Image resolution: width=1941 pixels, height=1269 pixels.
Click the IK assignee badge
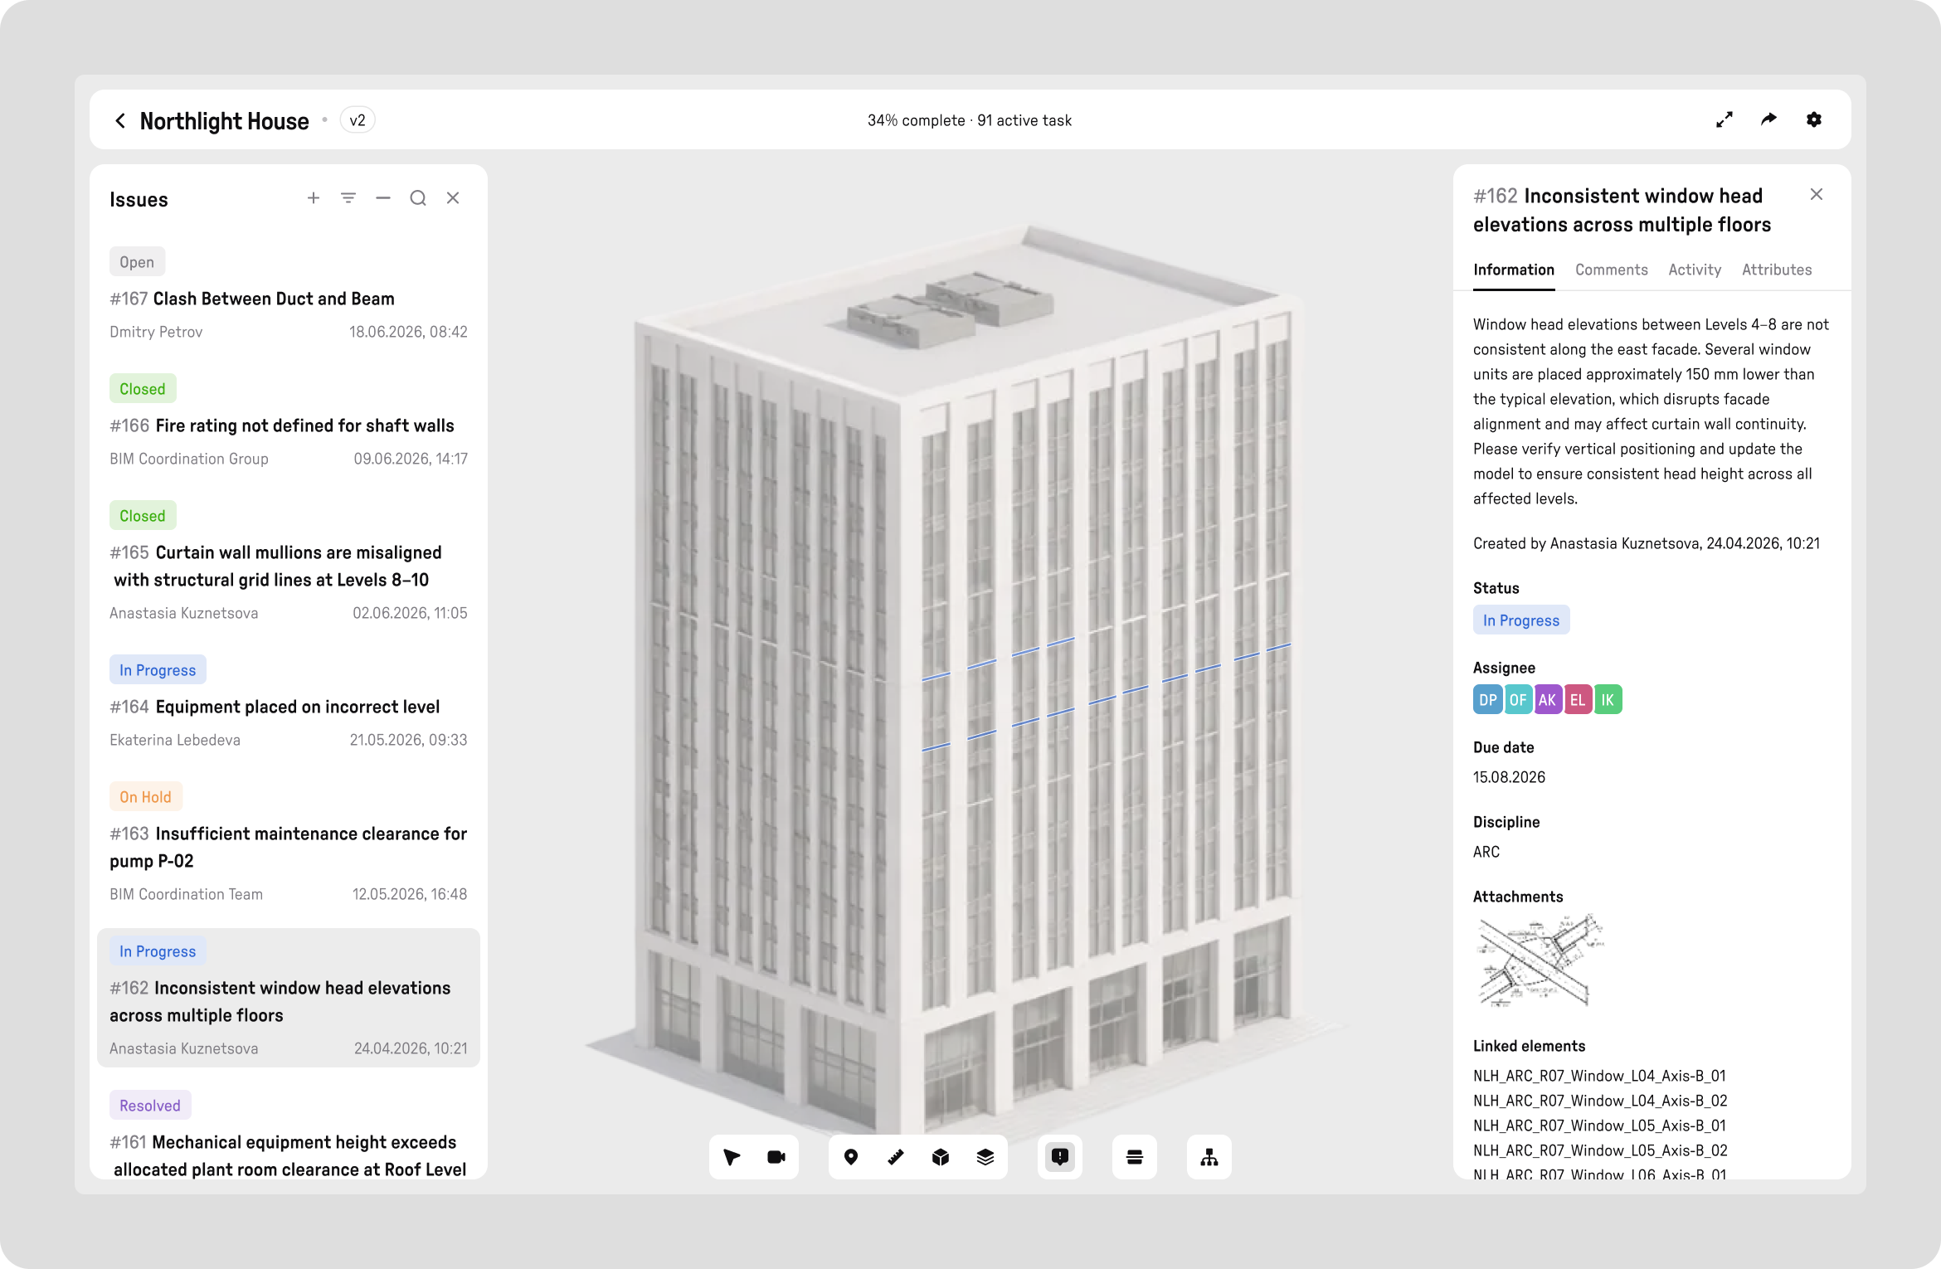[1608, 700]
